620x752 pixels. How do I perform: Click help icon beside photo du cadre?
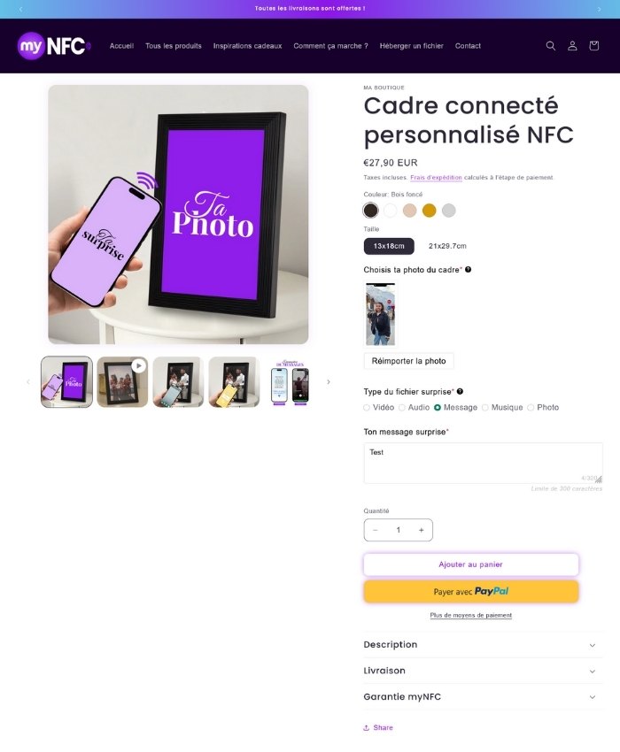(x=469, y=270)
